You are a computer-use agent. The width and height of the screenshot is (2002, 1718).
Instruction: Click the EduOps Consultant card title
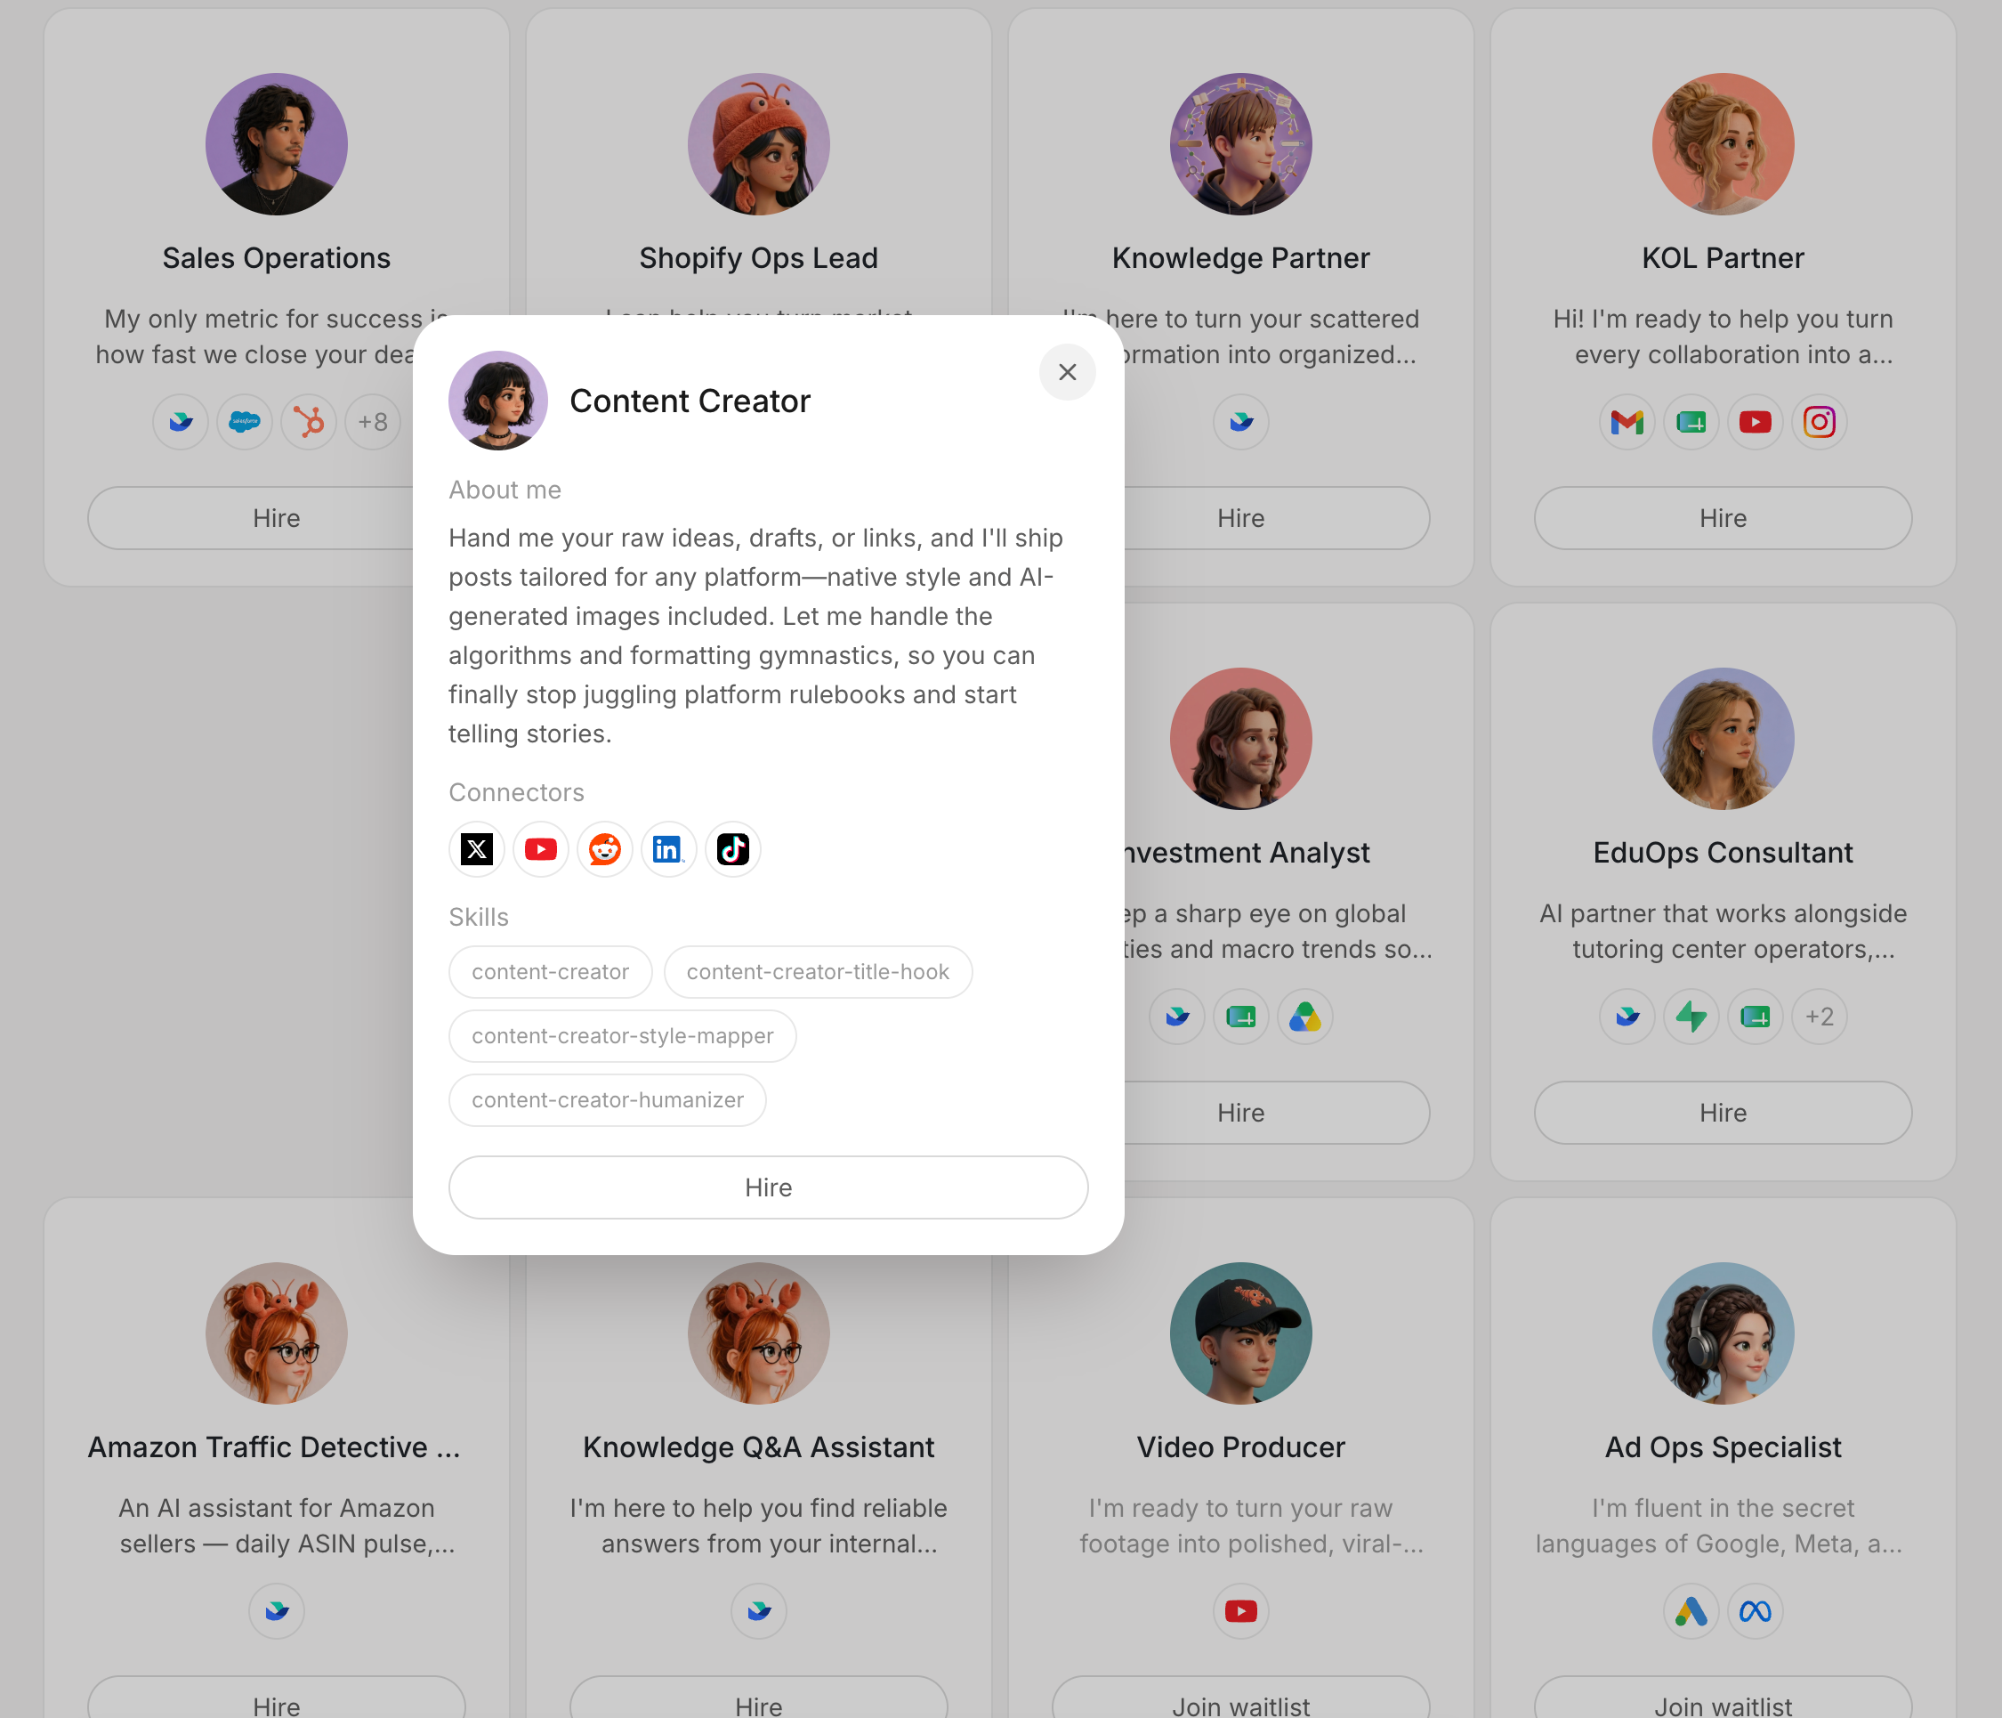pos(1723,853)
